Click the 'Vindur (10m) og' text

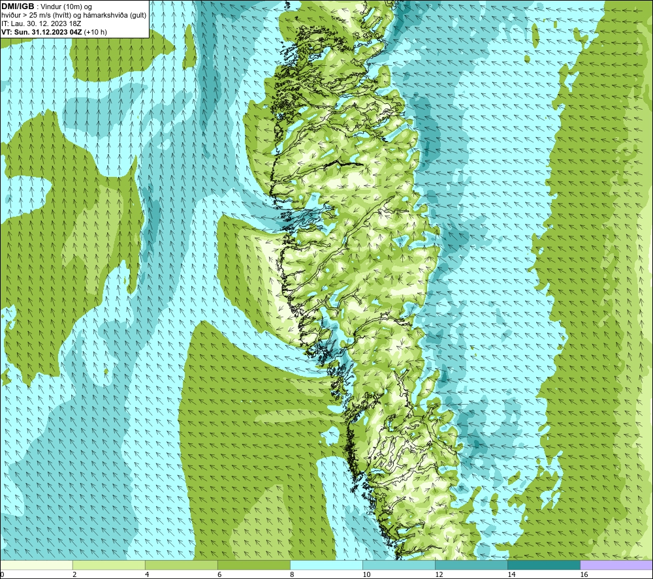pyautogui.click(x=66, y=7)
